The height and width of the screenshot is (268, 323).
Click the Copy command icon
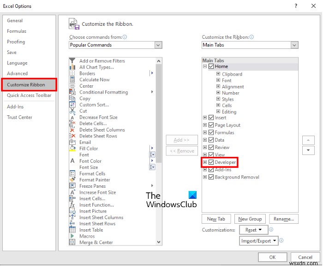coord(72,98)
